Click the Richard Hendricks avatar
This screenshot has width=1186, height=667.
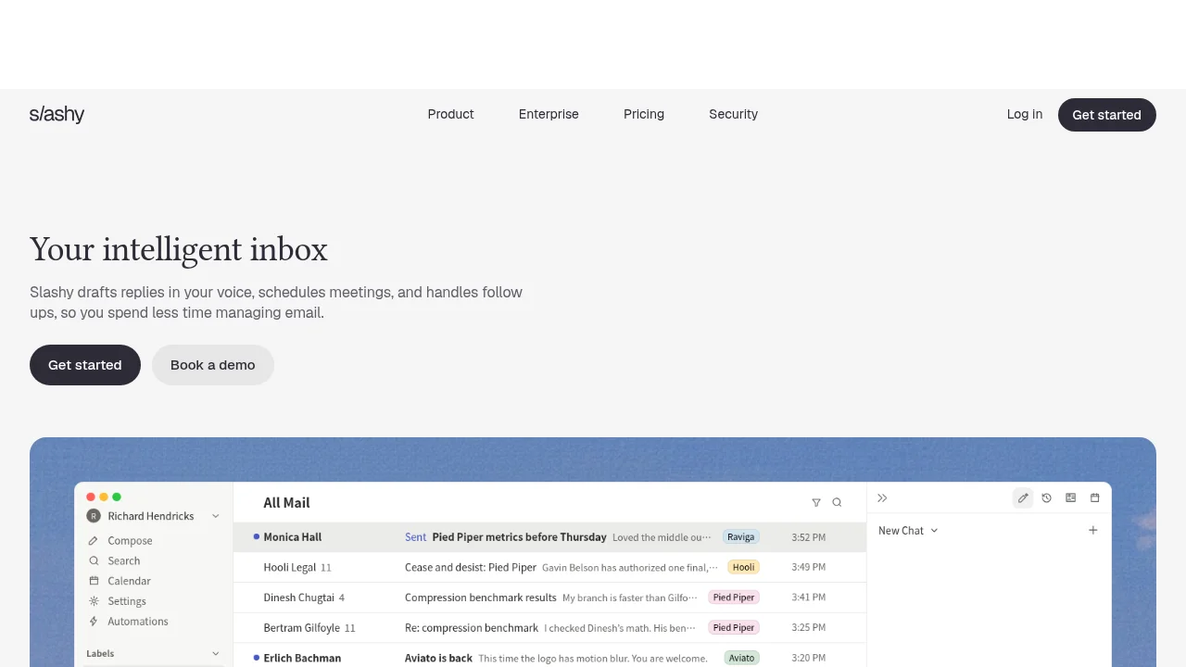tap(94, 516)
